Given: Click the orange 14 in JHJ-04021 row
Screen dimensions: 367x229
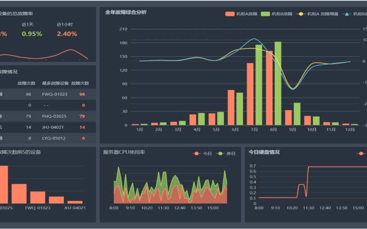Looking at the screenshot, I should pos(82,127).
